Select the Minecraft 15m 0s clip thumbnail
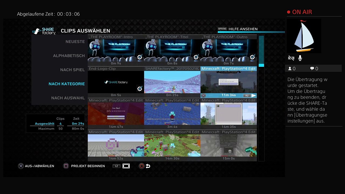The width and height of the screenshot is (345, 194). pyautogui.click(x=229, y=145)
